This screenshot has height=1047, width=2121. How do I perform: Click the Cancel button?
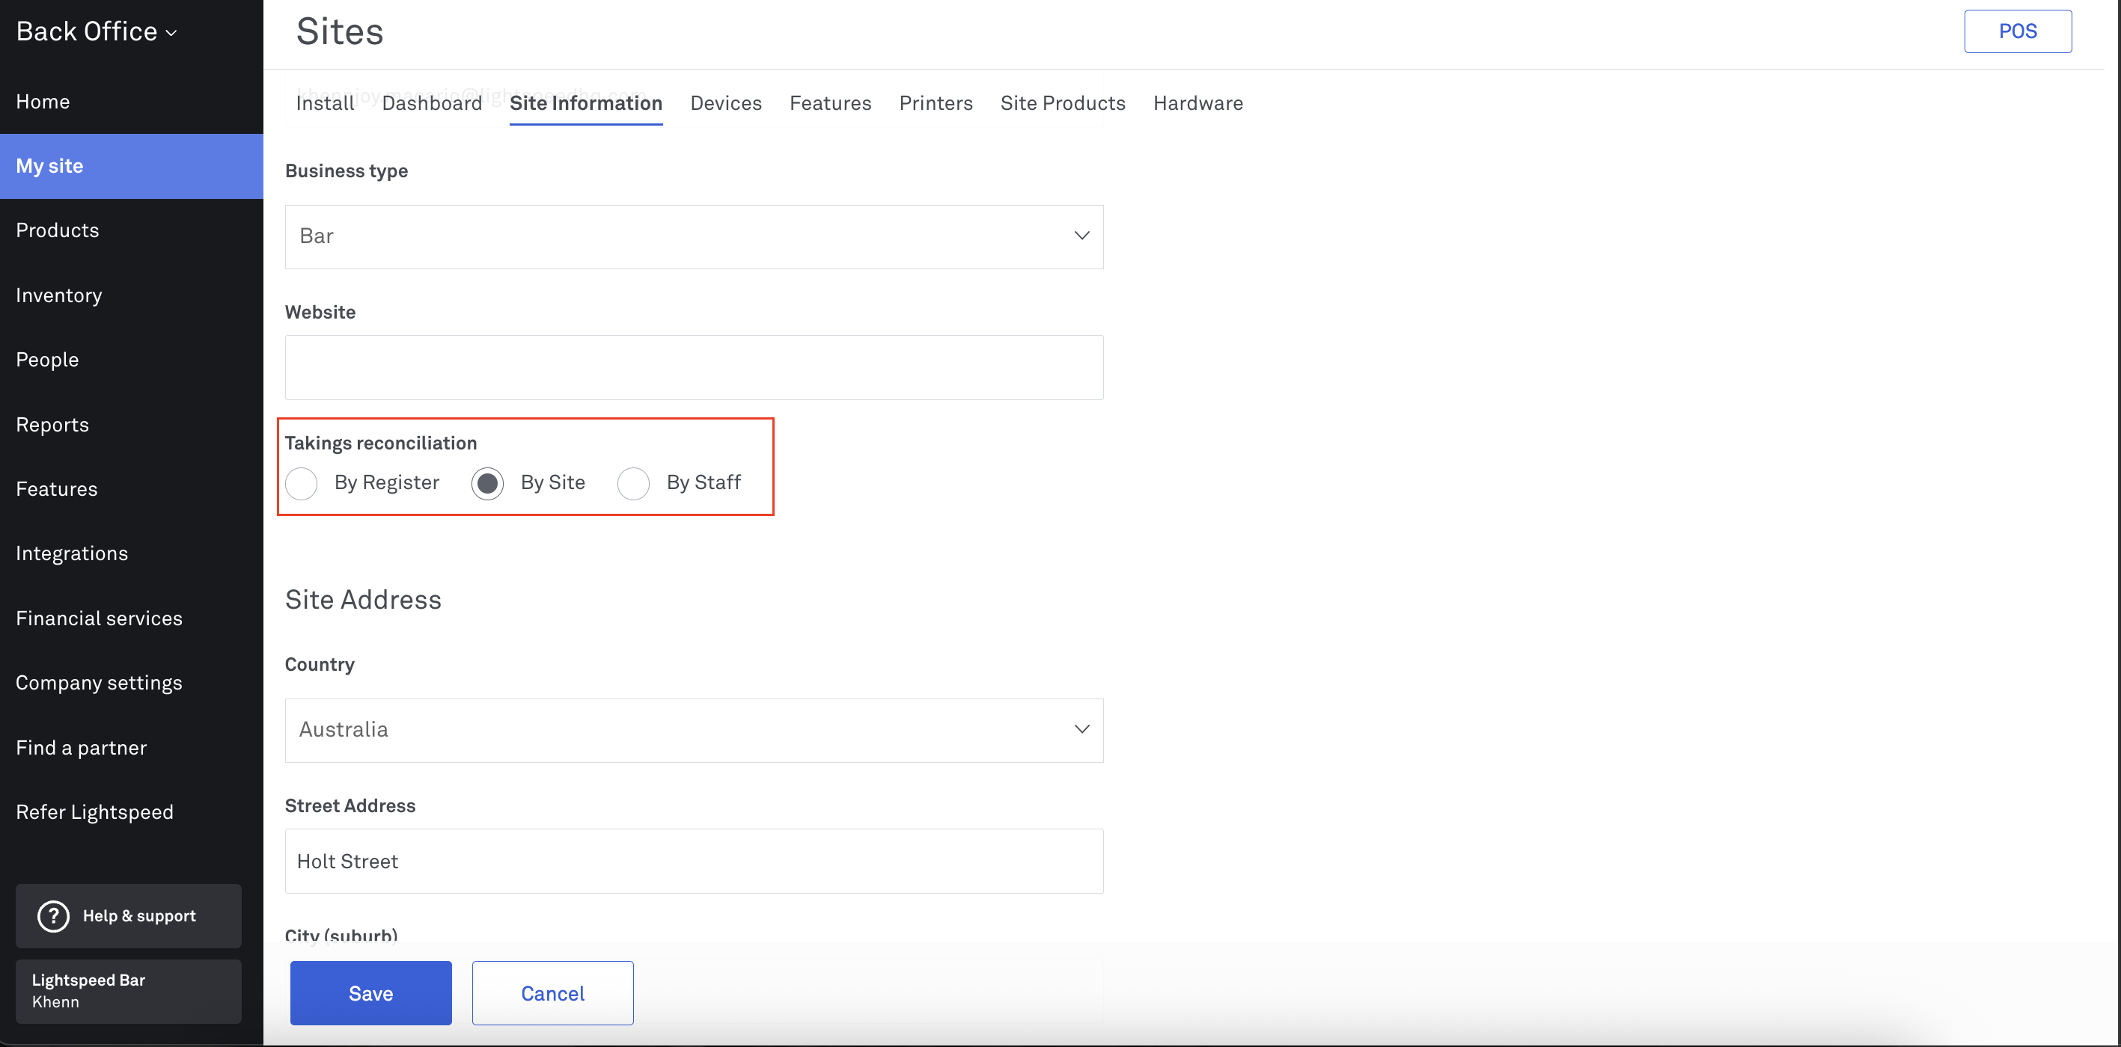click(552, 992)
